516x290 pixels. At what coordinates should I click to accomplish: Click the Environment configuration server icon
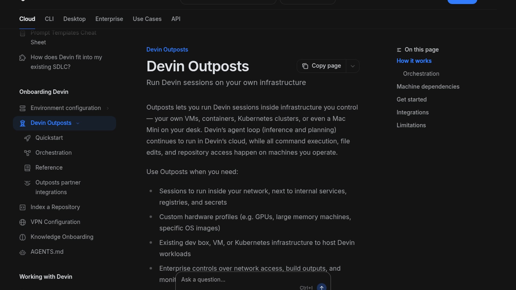tap(23, 108)
